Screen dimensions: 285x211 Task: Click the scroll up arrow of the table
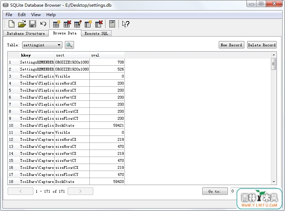coord(274,55)
